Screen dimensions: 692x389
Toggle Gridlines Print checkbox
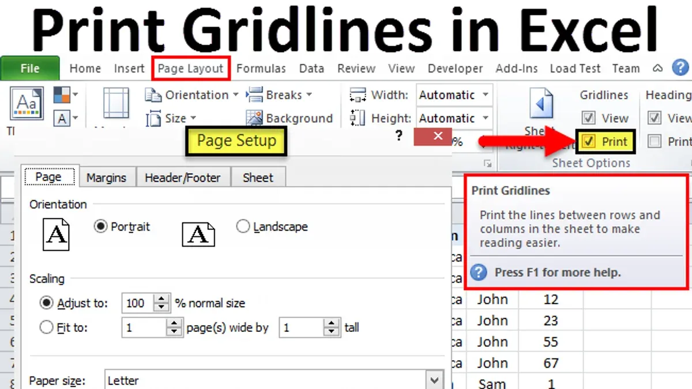click(x=588, y=142)
